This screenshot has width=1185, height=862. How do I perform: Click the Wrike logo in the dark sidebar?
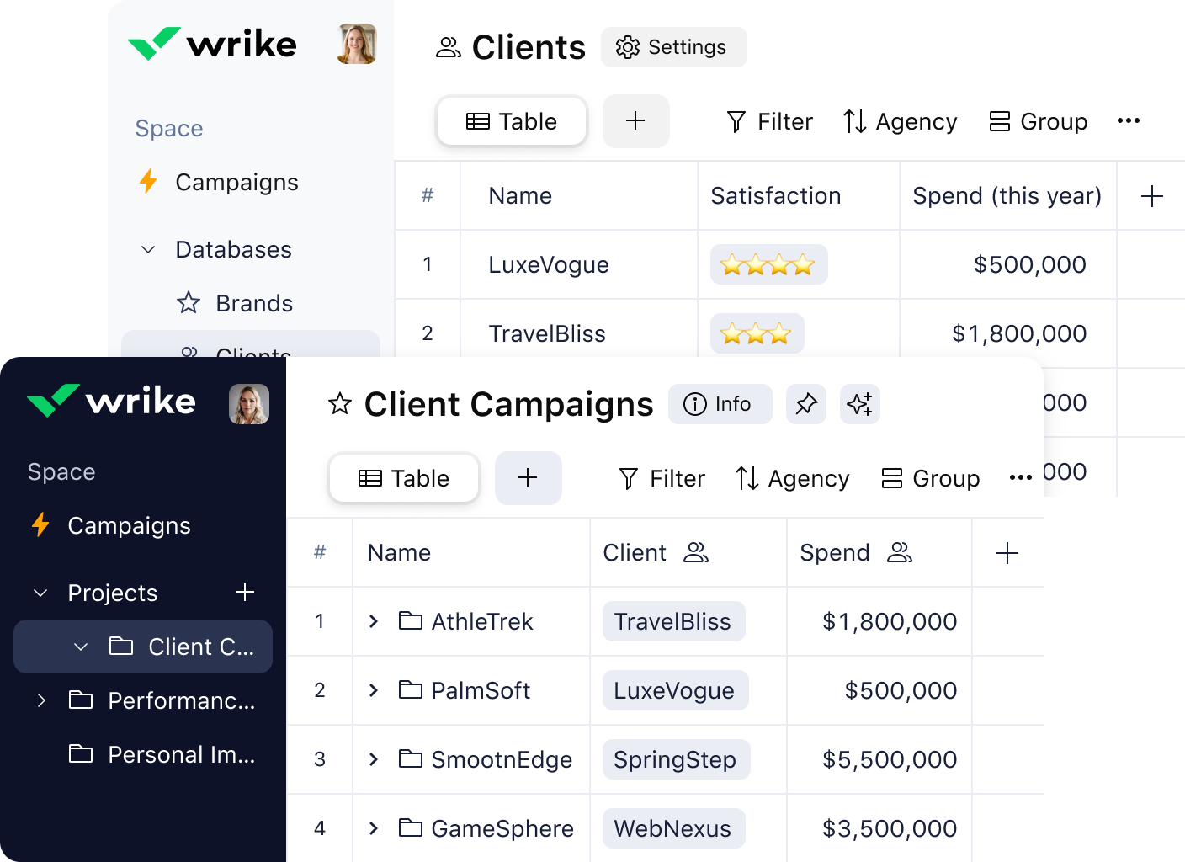pos(111,401)
